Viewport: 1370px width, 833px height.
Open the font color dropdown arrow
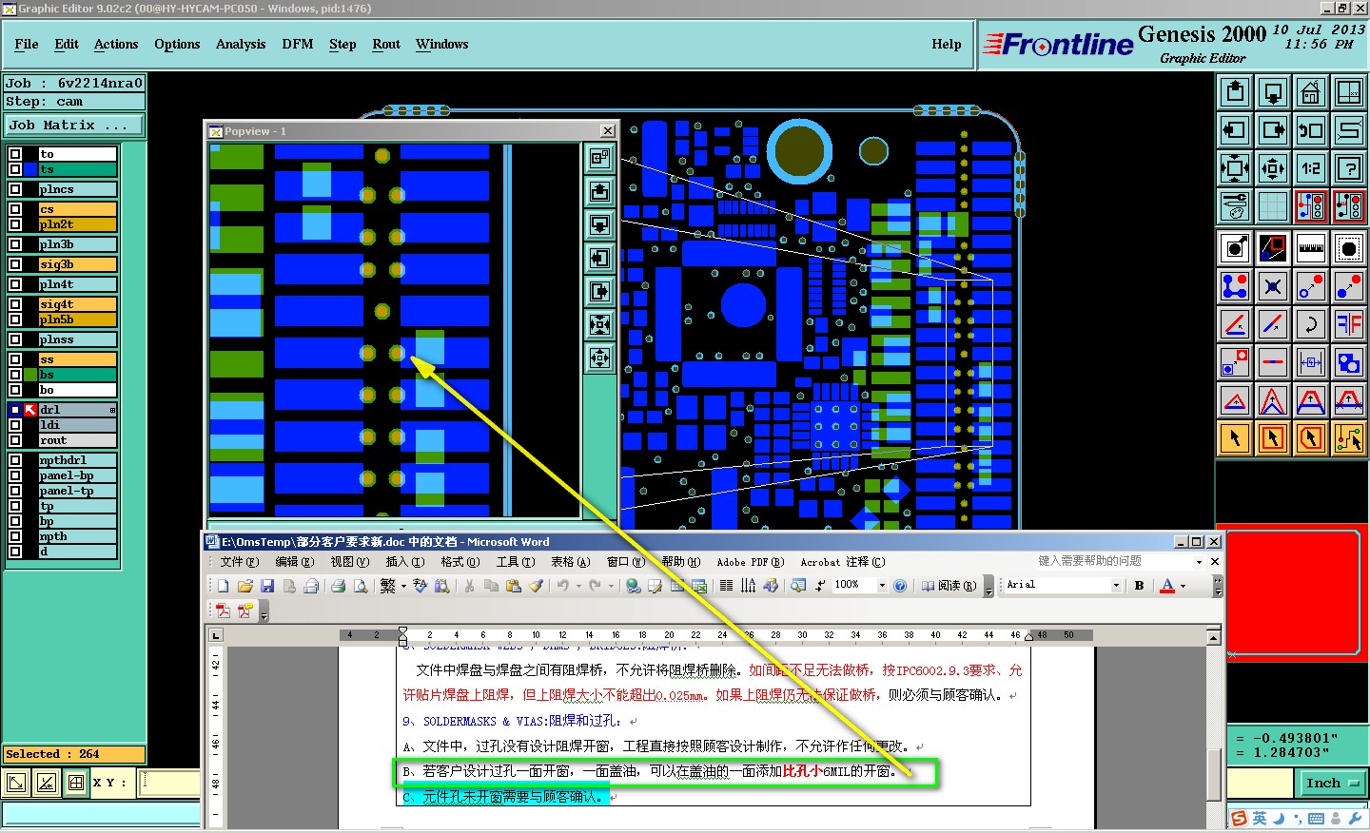(1183, 586)
